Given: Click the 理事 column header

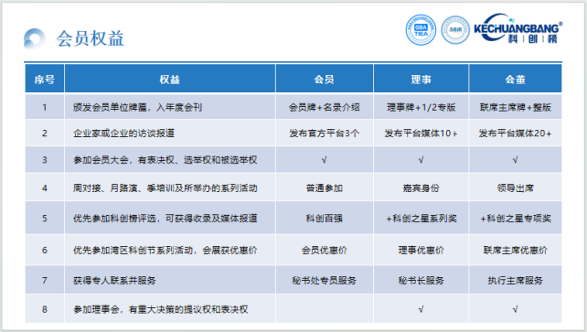Looking at the screenshot, I should (421, 79).
